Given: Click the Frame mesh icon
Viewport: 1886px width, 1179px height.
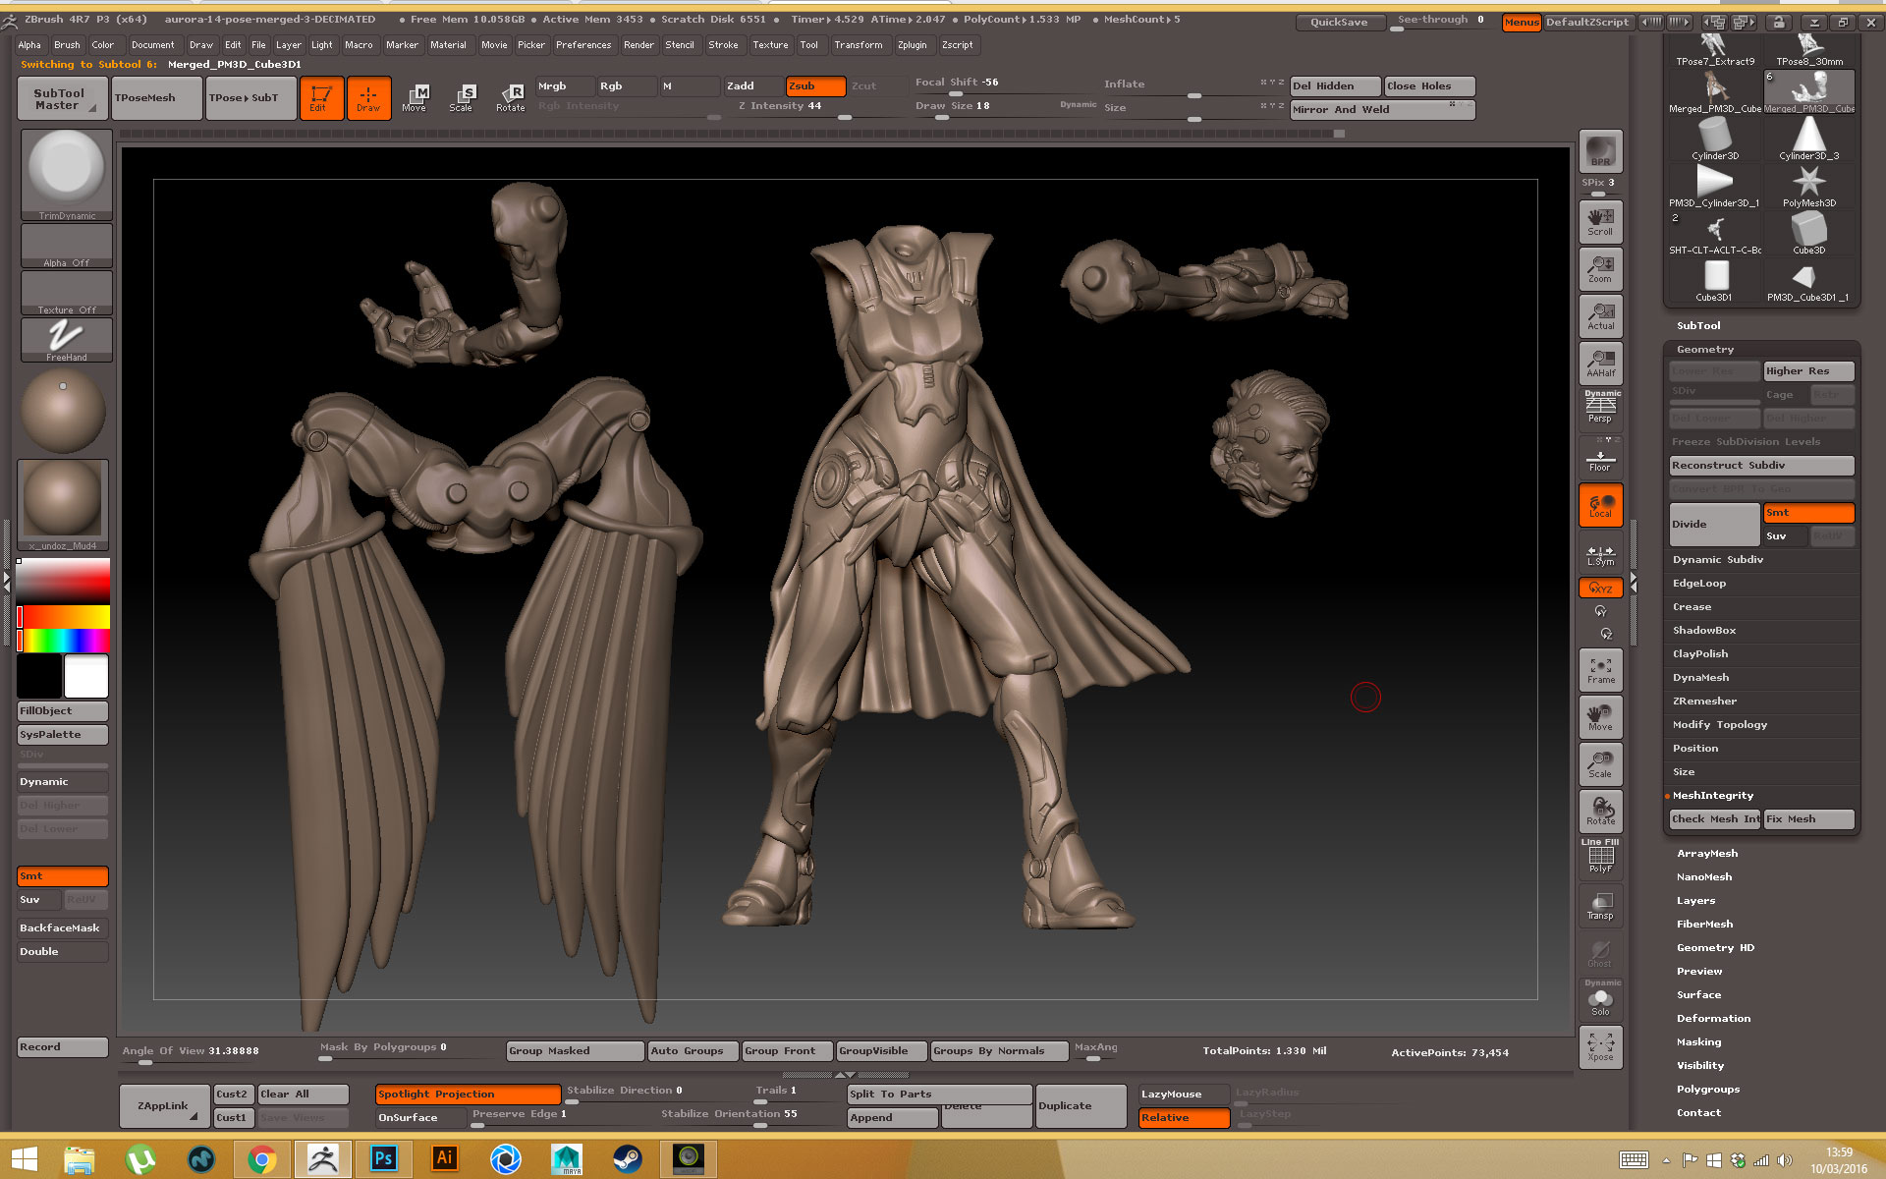Looking at the screenshot, I should click(x=1600, y=670).
